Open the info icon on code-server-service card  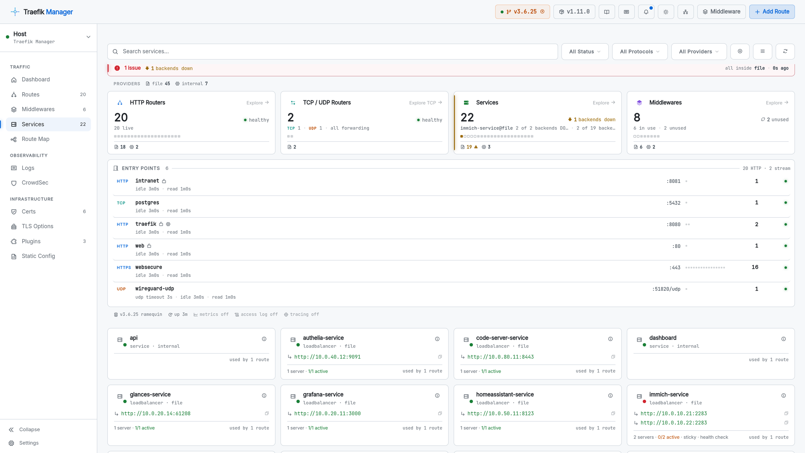tap(610, 339)
